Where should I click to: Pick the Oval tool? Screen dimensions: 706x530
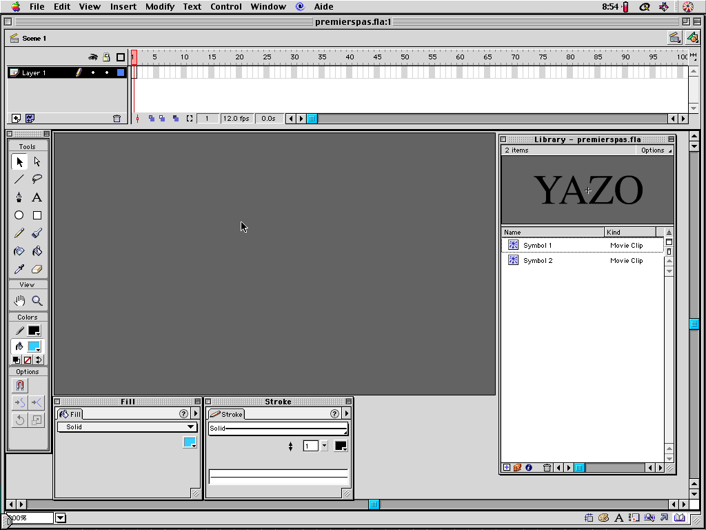coord(19,215)
